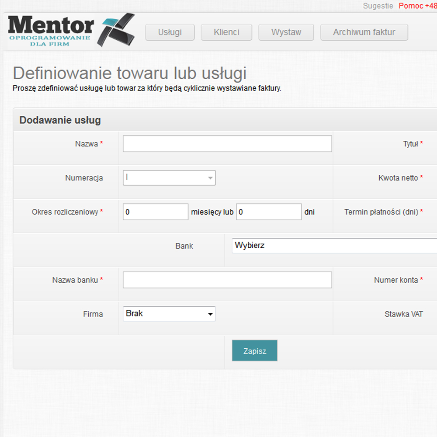437x437 pixels.
Task: Click the Mentor logo
Action: click(70, 30)
